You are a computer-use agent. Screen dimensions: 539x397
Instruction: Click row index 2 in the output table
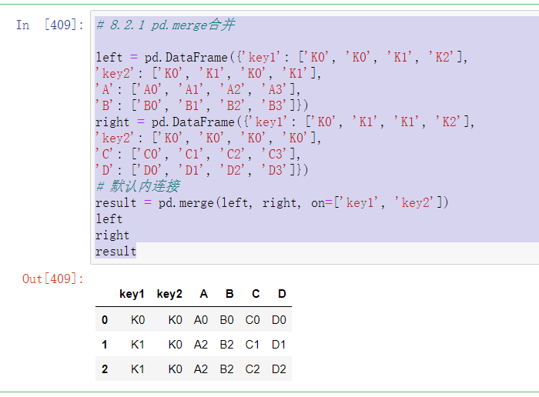105,369
